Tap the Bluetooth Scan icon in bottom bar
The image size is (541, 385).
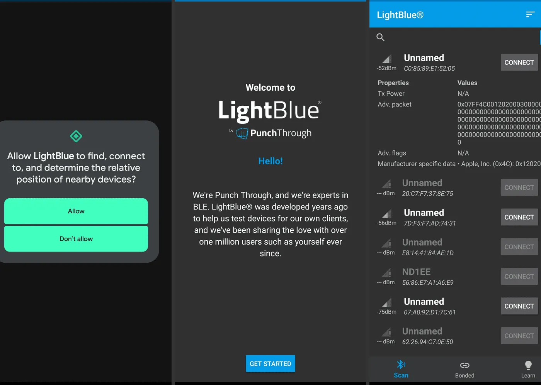401,364
